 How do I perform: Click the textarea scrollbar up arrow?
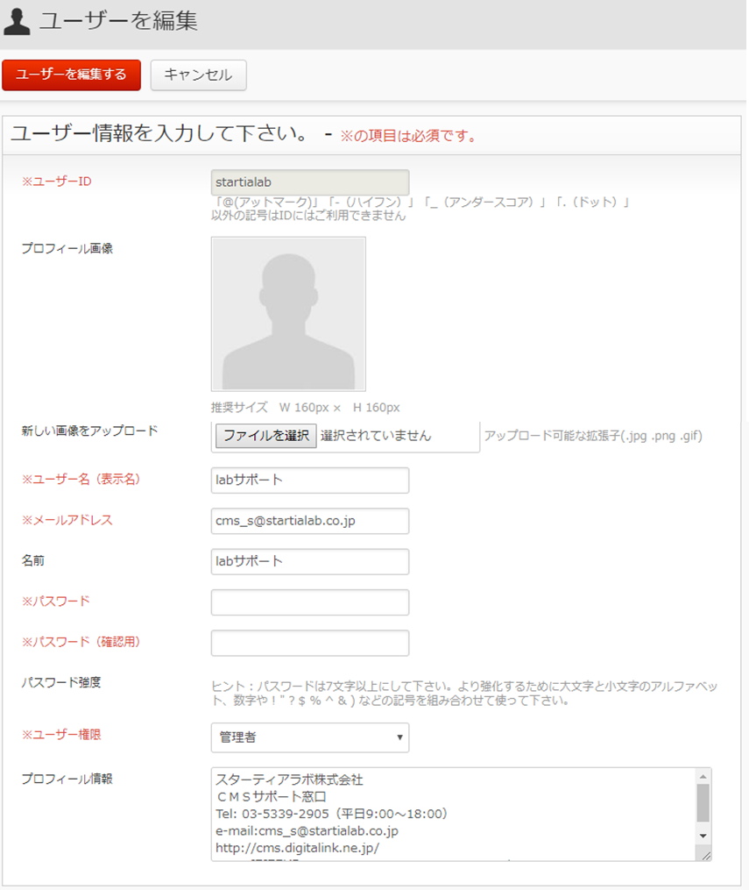click(703, 776)
